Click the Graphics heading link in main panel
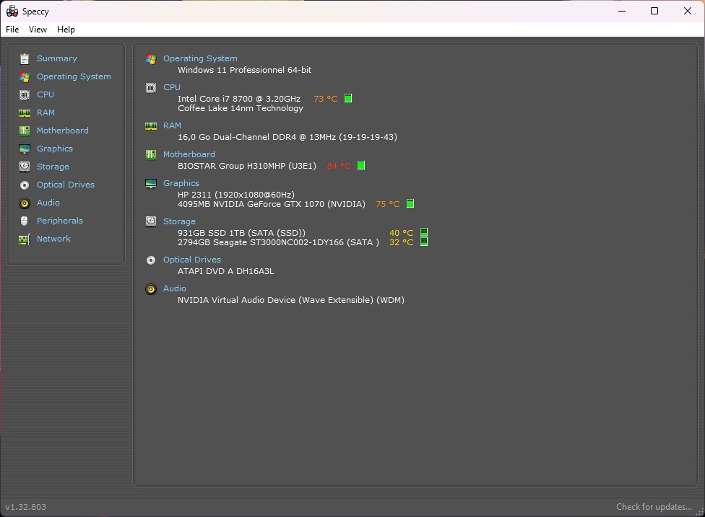The width and height of the screenshot is (705, 517). (x=181, y=184)
